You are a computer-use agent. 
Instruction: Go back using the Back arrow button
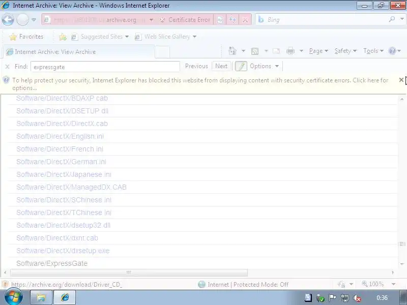click(x=8, y=19)
